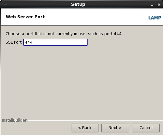
Task: Click the SSL Port label
Action: coord(14,42)
